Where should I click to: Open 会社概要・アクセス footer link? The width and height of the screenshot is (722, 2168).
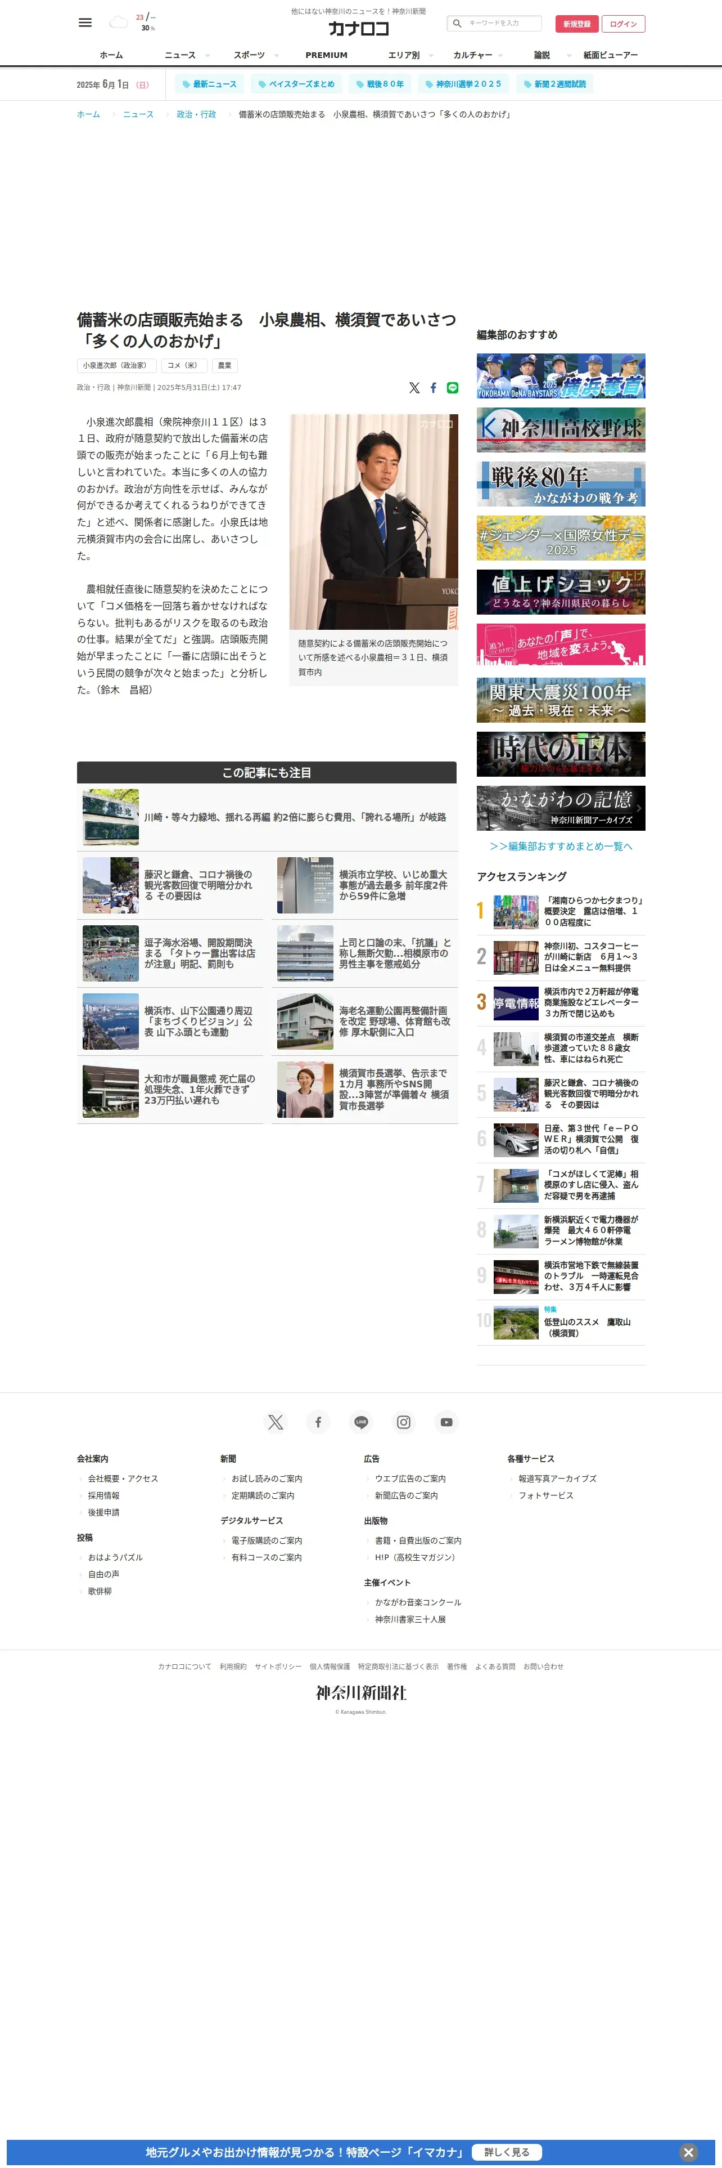[123, 1479]
